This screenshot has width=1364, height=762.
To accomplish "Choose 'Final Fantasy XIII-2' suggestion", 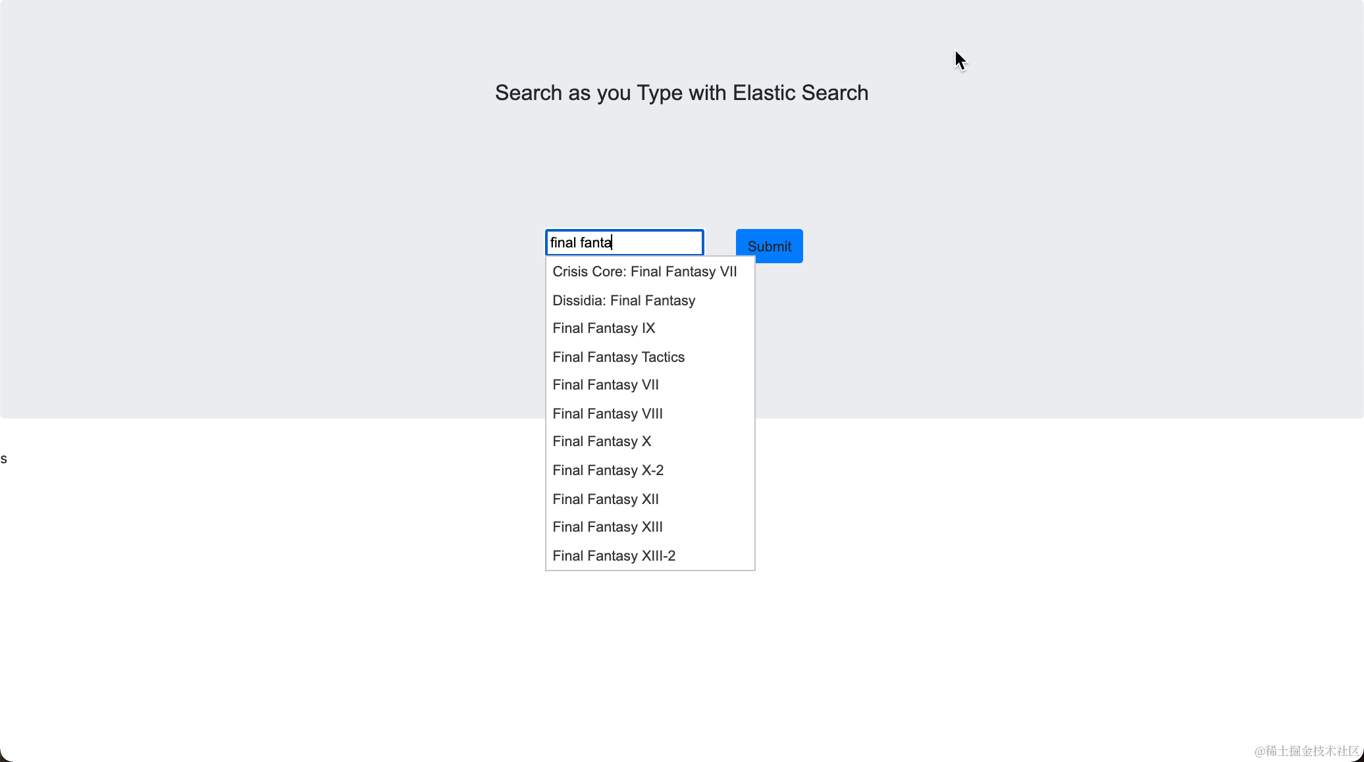I will pyautogui.click(x=614, y=556).
